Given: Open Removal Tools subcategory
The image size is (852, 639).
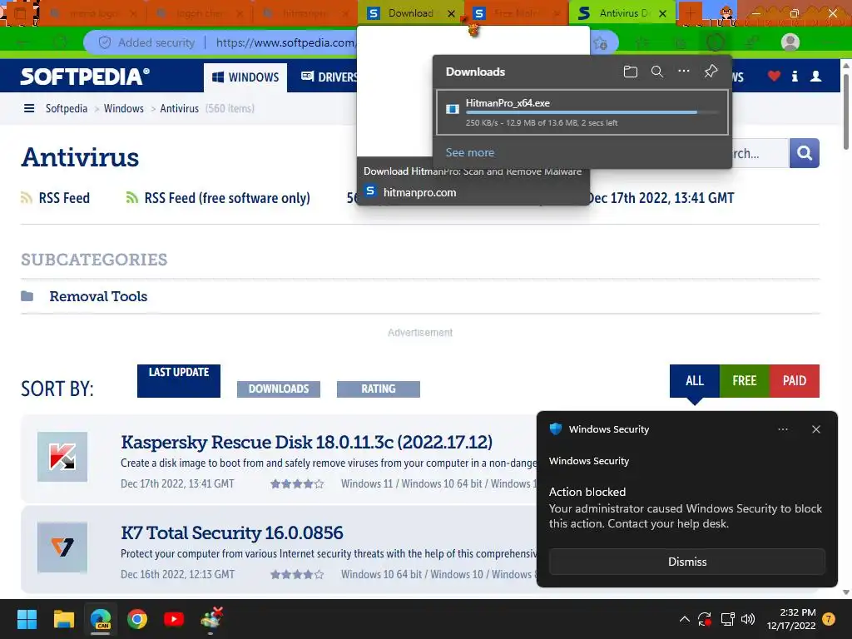Looking at the screenshot, I should pyautogui.click(x=98, y=296).
